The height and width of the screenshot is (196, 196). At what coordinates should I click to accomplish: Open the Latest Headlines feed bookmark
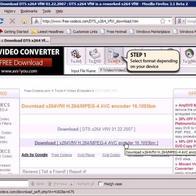(x=47, y=32)
